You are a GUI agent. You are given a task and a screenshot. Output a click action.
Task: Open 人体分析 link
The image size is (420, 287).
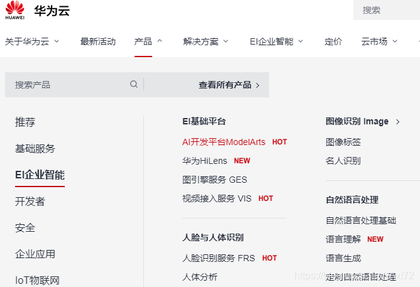(200, 277)
